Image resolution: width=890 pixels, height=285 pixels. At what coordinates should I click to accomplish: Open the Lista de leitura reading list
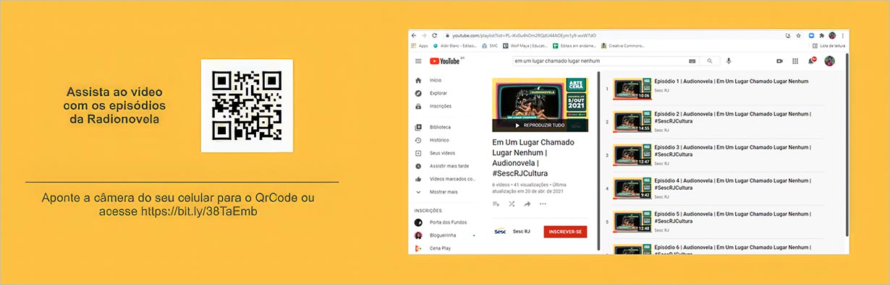828,45
